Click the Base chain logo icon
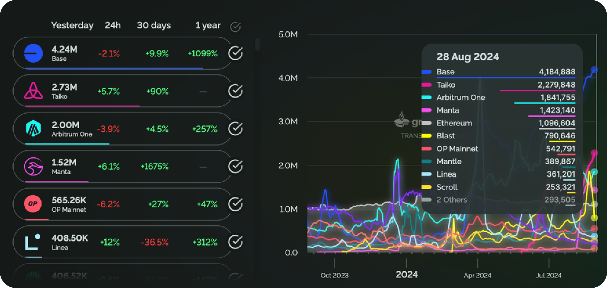607x288 pixels. [33, 53]
